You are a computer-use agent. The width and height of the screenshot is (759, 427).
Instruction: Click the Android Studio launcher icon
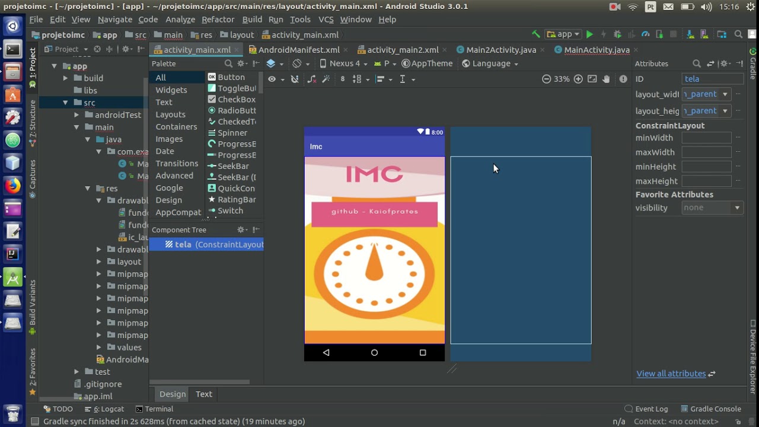click(x=13, y=278)
